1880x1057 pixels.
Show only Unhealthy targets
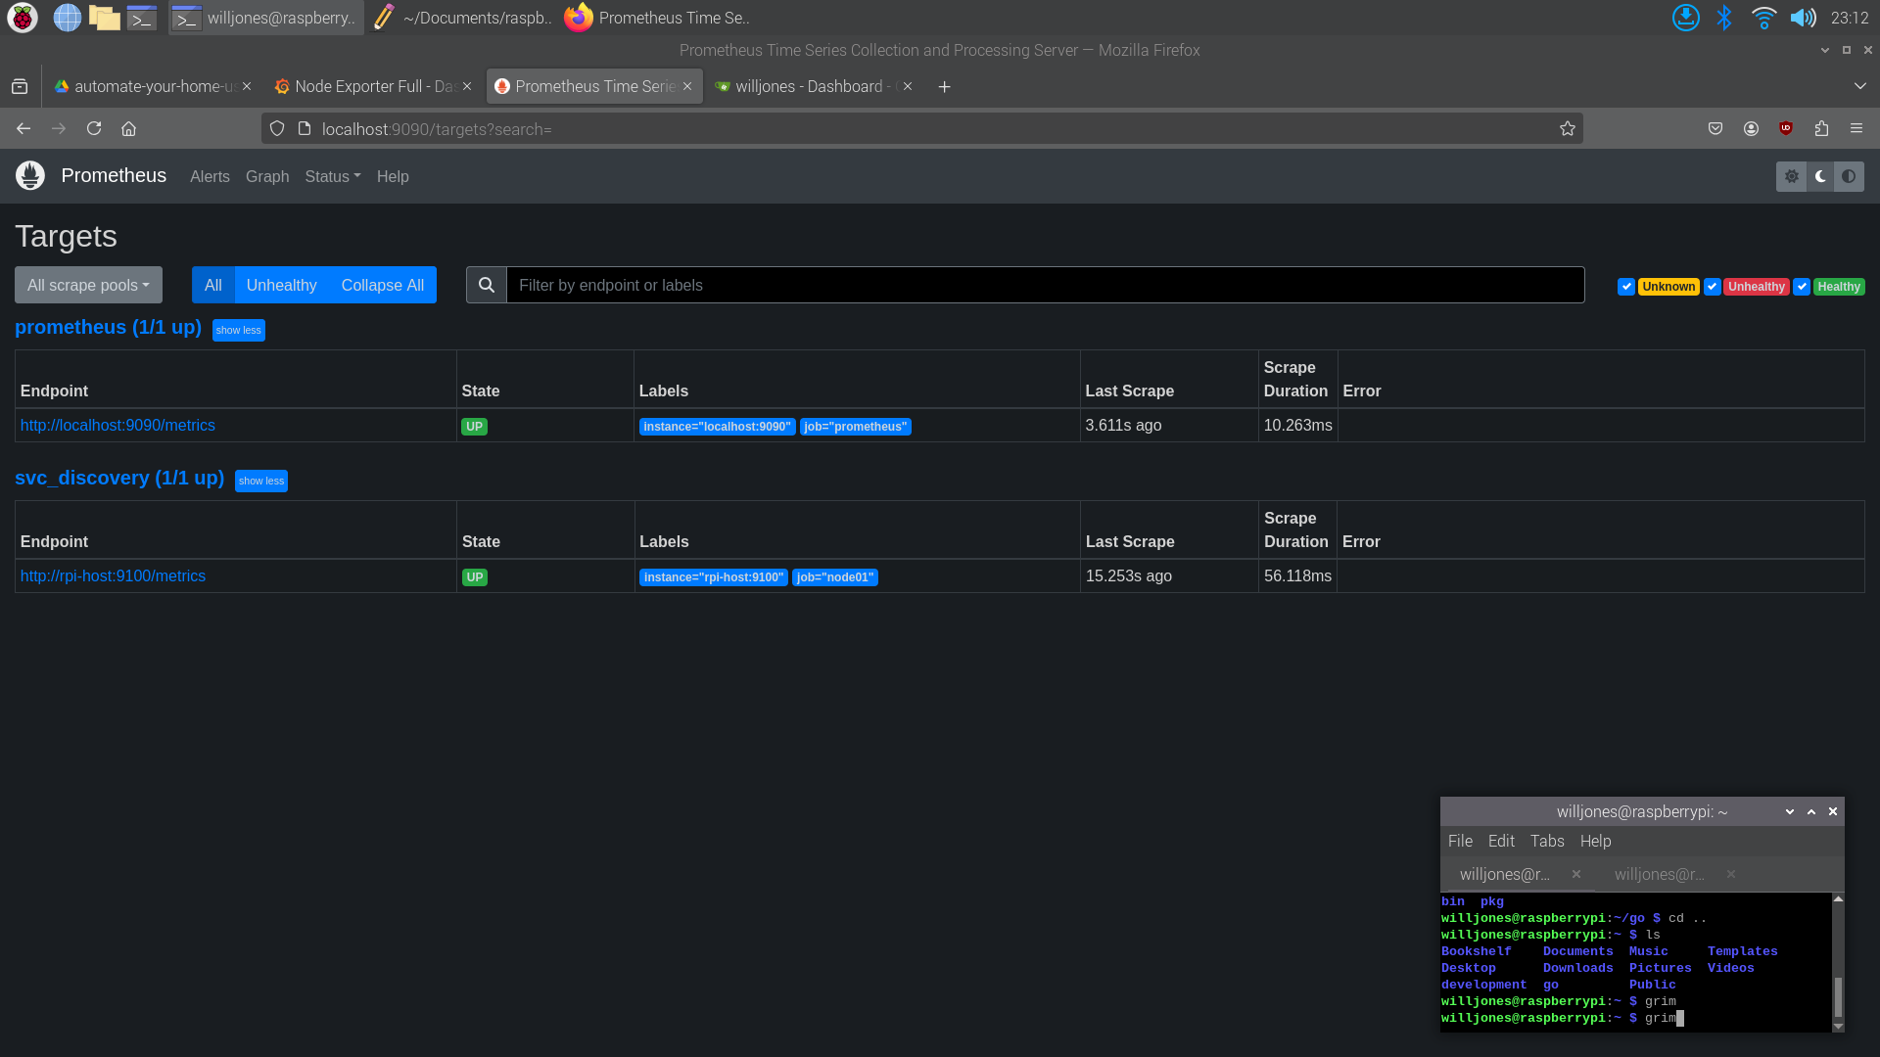[x=281, y=285]
